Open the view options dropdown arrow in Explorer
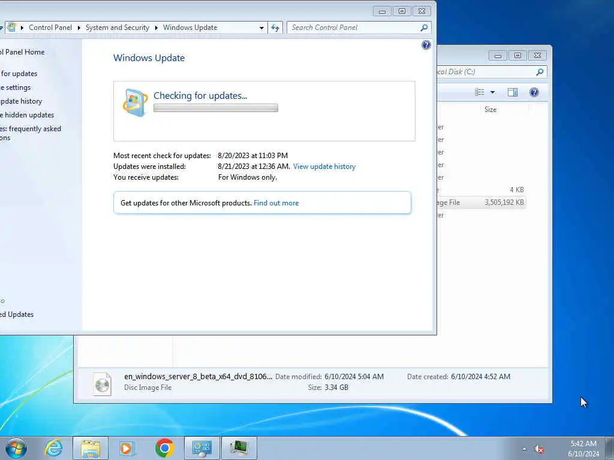 493,92
